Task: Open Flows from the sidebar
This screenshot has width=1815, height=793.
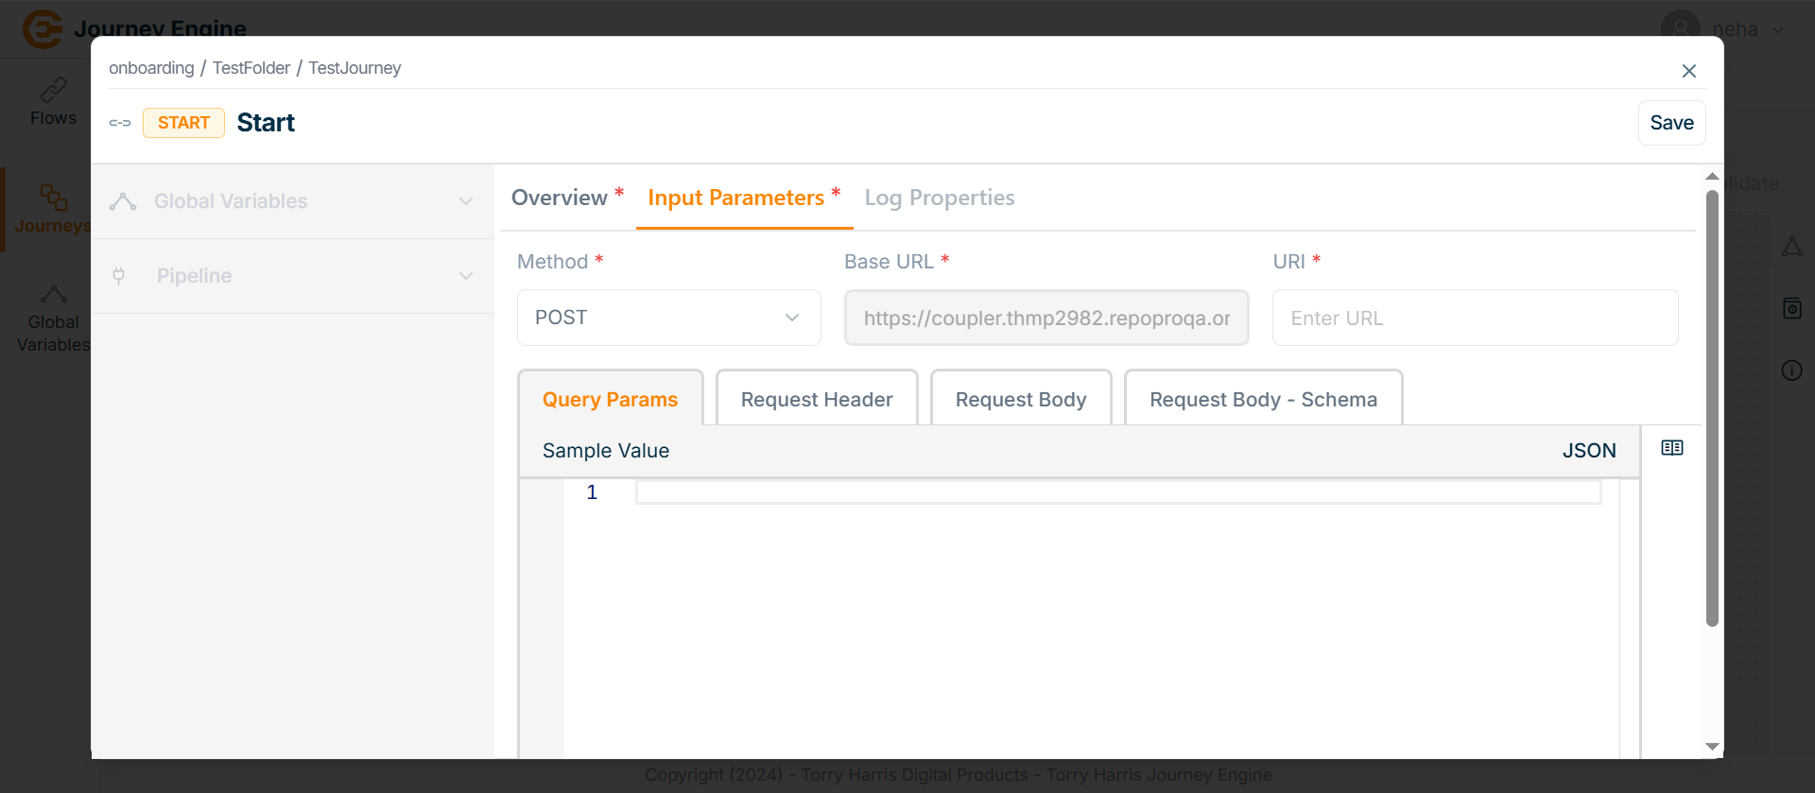Action: click(x=53, y=102)
